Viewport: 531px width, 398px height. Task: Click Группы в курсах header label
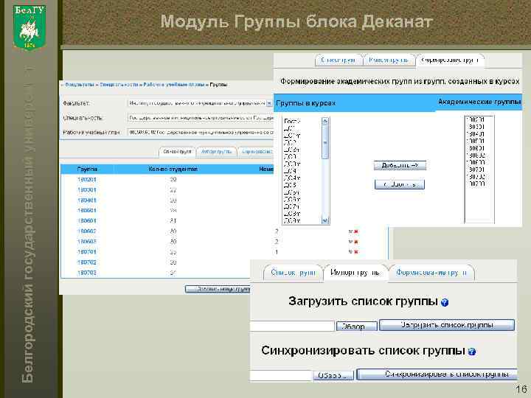305,103
